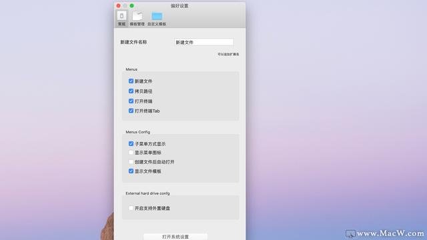427x240 pixels.
Task: Close the 偏好设置 window with red button
Action: click(119, 6)
